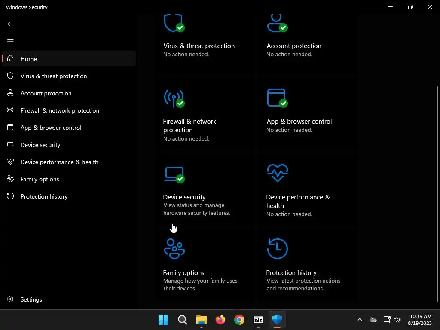Click the clock icon beside Protection history in sidebar
The image size is (440, 330).
point(10,196)
